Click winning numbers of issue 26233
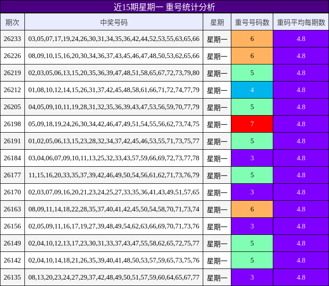The height and width of the screenshot is (286, 329). [114, 39]
